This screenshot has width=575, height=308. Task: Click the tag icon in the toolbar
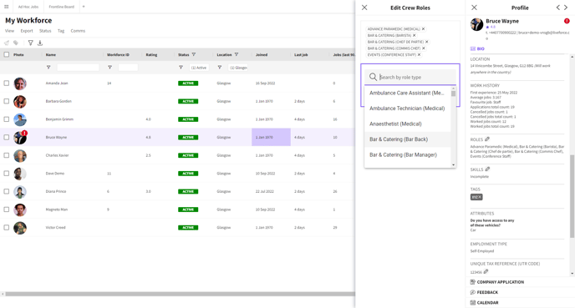(x=16, y=43)
